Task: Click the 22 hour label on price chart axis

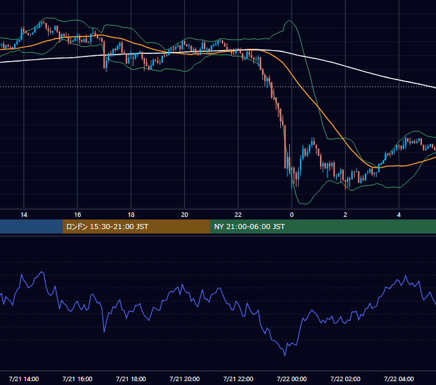Action: pyautogui.click(x=238, y=215)
